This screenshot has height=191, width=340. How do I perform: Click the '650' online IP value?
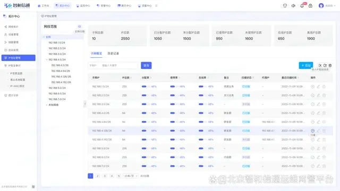point(281,39)
